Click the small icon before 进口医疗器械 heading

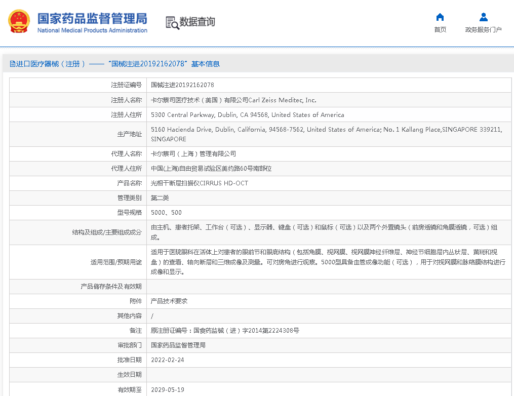tap(13, 64)
